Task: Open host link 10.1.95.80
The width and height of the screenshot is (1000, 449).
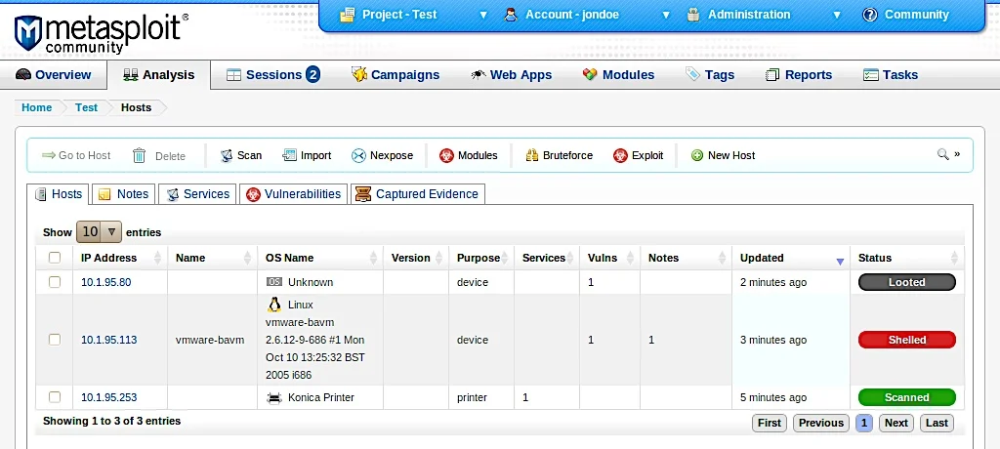Action: coord(105,282)
